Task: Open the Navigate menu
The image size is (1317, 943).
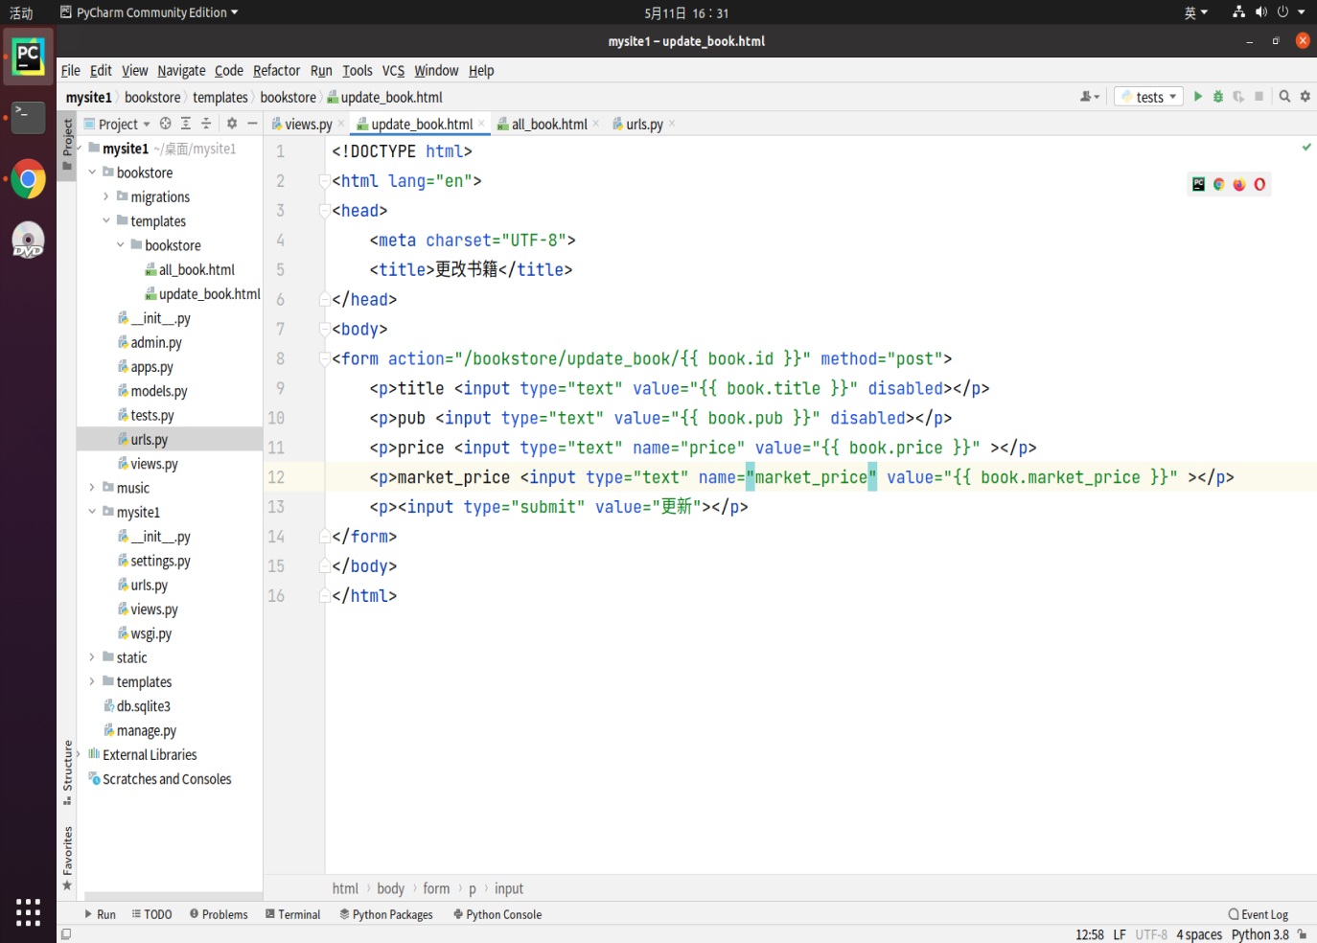Action: pos(181,70)
